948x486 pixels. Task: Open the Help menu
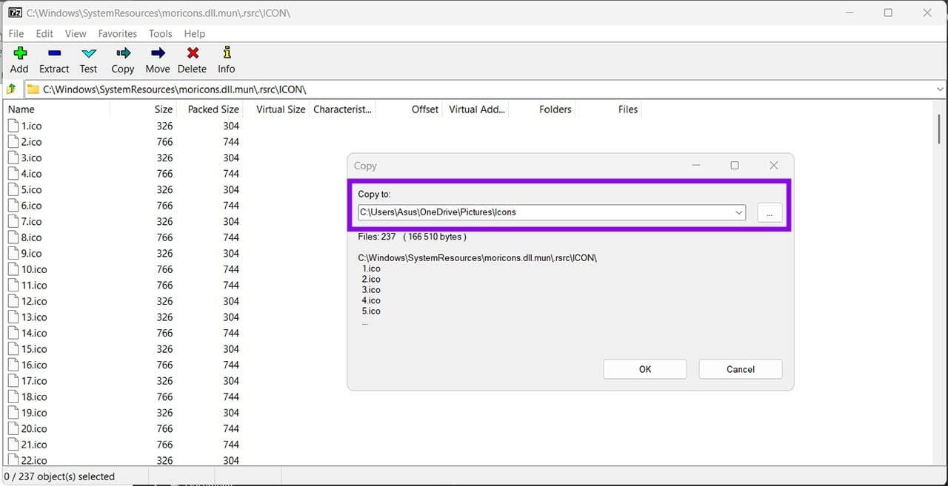click(x=194, y=33)
